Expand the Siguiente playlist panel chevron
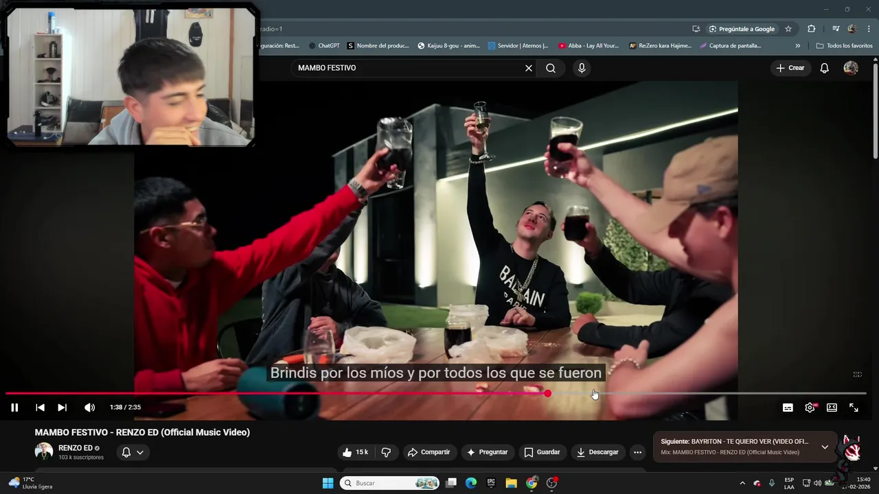This screenshot has width=879, height=494. (x=825, y=447)
